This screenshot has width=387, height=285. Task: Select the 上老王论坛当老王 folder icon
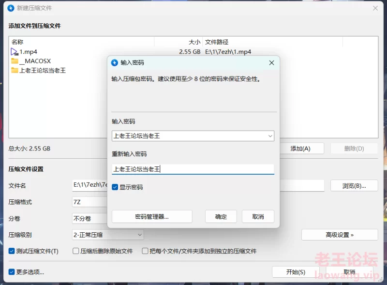(x=15, y=70)
